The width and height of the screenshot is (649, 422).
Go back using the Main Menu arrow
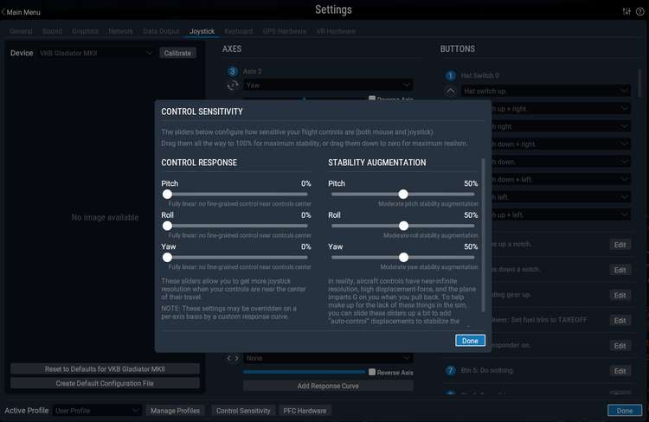(x=21, y=12)
